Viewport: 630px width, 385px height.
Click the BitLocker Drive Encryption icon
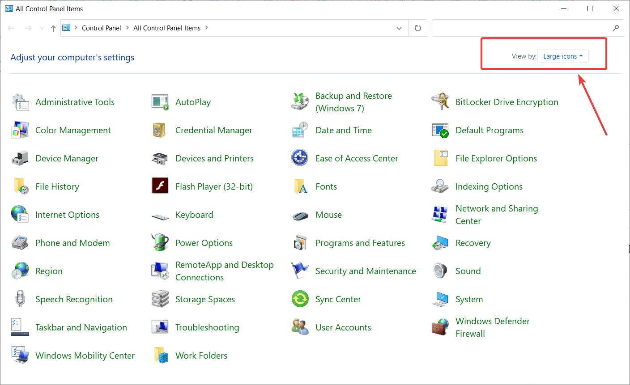point(440,102)
